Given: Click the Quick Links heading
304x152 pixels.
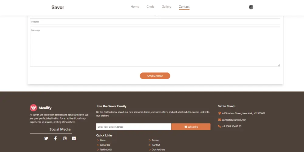Looking at the screenshot, I should (x=104, y=135).
